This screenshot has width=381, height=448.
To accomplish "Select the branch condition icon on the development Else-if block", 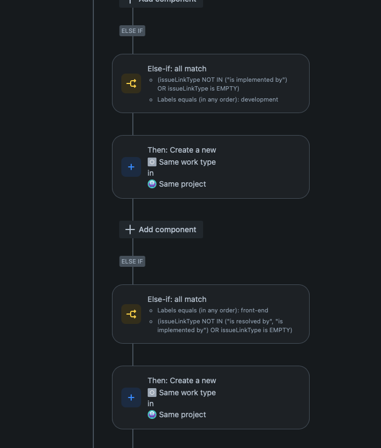I will point(131,83).
